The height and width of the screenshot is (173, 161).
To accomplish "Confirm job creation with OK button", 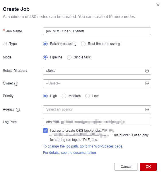I will point(148,167).
